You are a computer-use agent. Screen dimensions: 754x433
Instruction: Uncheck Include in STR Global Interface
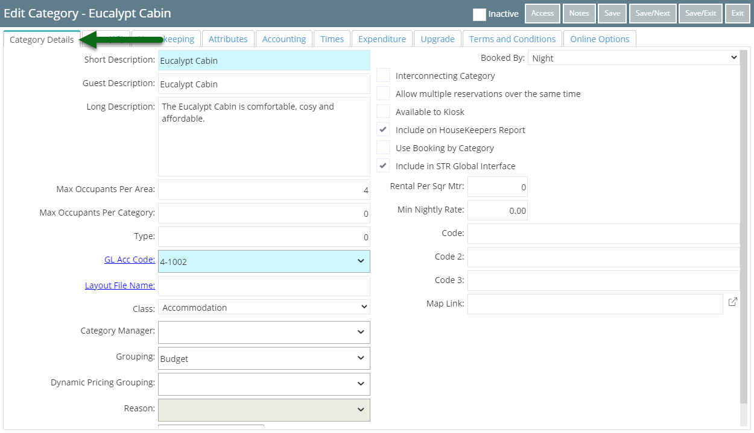tap(383, 166)
